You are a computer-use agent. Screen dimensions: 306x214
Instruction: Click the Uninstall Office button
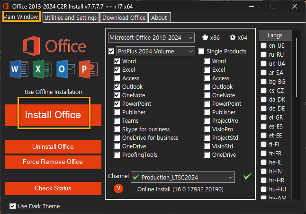[x=53, y=147]
